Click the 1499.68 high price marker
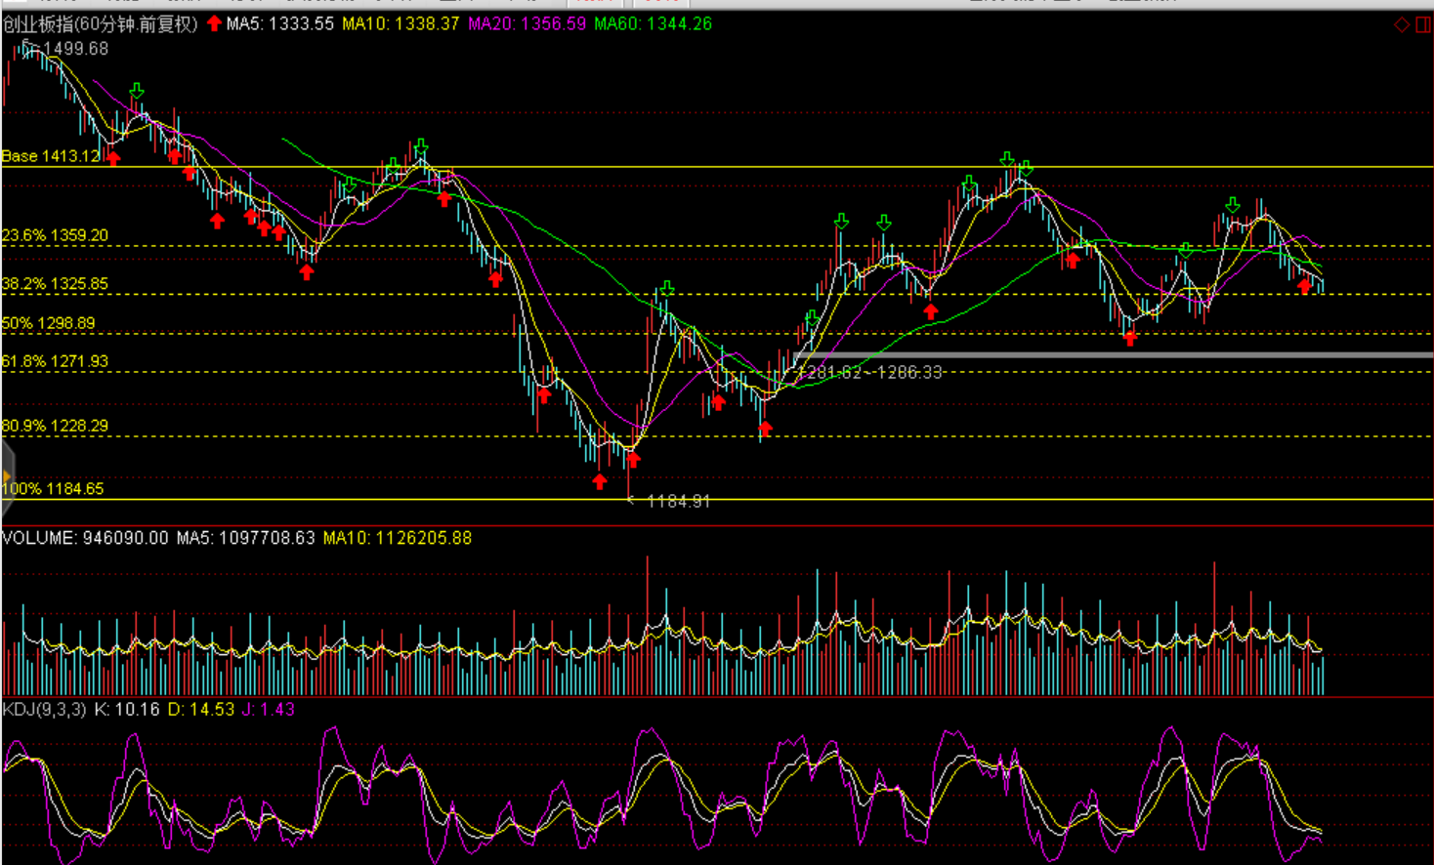This screenshot has width=1434, height=865. coord(75,49)
